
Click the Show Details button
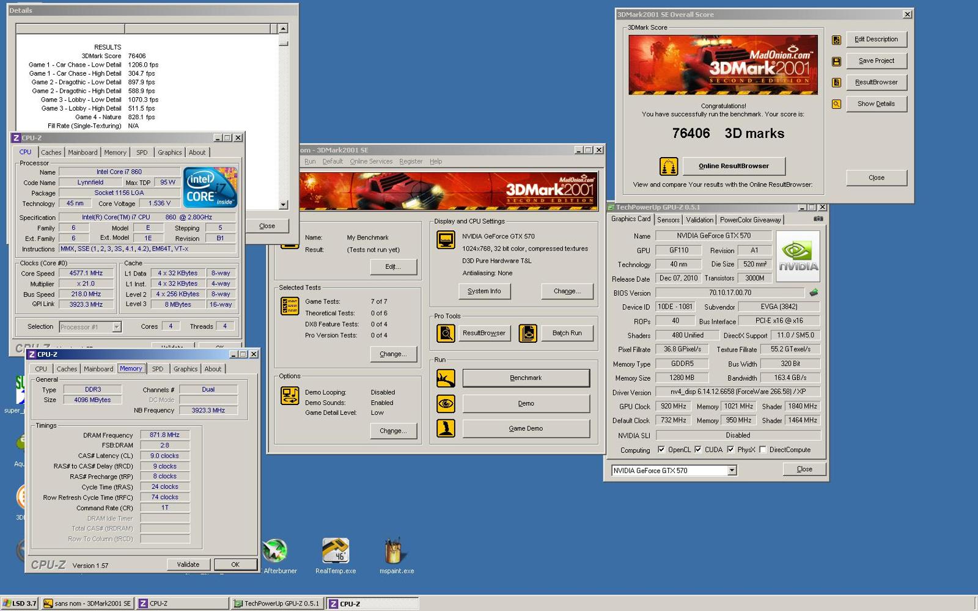click(x=876, y=104)
